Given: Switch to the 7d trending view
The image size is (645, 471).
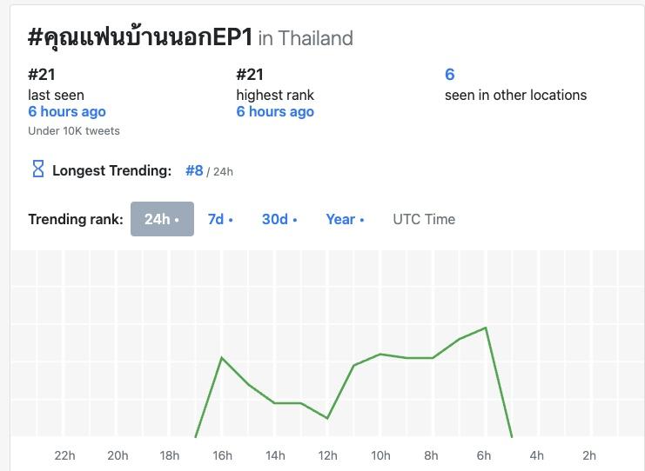Looking at the screenshot, I should [x=219, y=219].
